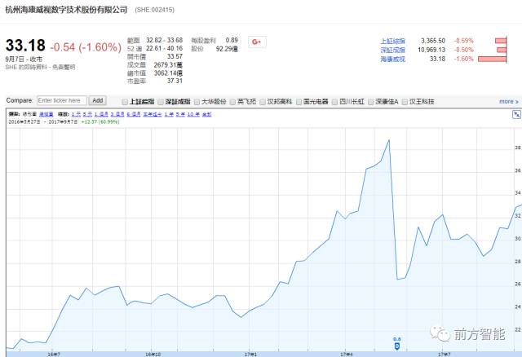The image size is (522, 357).
Task: Set zoom to 1 天 (1 day)
Action: click(x=76, y=114)
